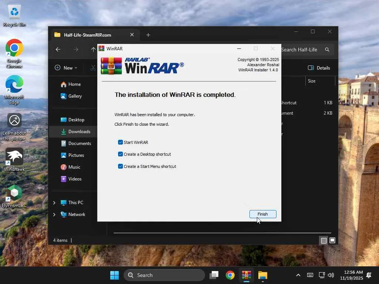Viewport: 379px width, 284px height.
Task: Maximize the File Explorer window
Action: click(313, 32)
